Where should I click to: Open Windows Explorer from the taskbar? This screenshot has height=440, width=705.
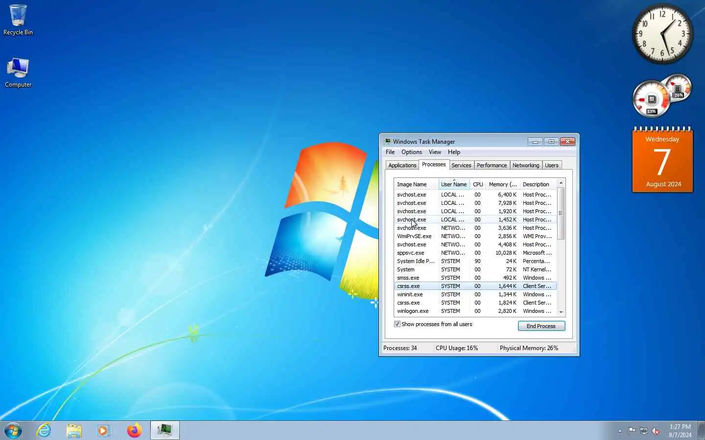(74, 431)
